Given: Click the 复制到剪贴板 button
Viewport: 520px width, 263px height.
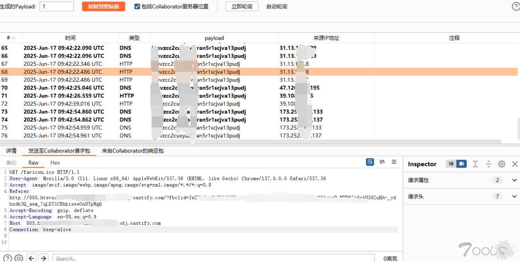Looking at the screenshot, I should [x=103, y=7].
